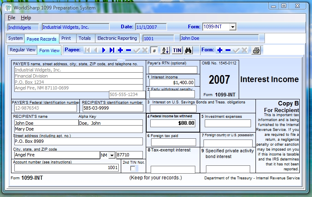Add a new form with plus icon
312x197 pixels.
pyautogui.click(x=220, y=50)
